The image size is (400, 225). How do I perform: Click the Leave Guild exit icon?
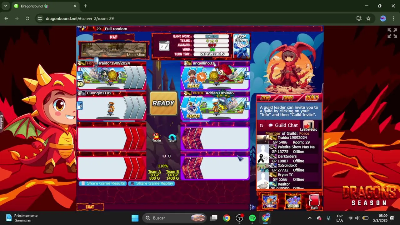click(308, 126)
